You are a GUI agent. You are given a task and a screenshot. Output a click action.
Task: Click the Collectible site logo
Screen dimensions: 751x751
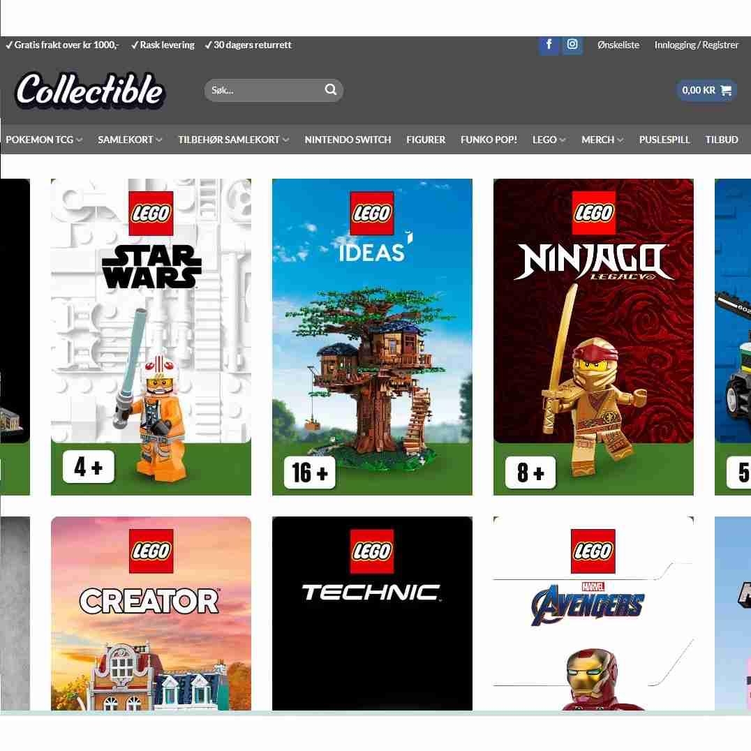[89, 90]
